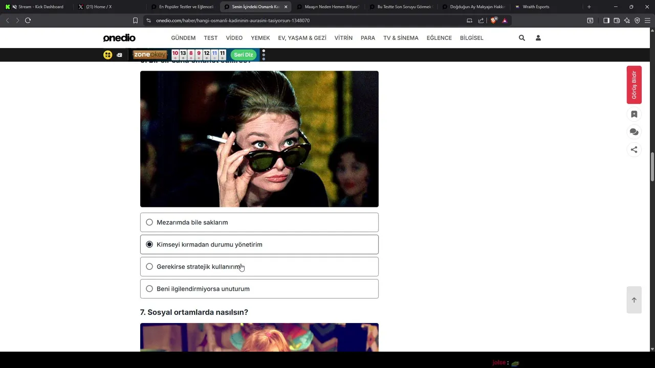Click the yellow game emoji icon in ad bar

tap(107, 55)
